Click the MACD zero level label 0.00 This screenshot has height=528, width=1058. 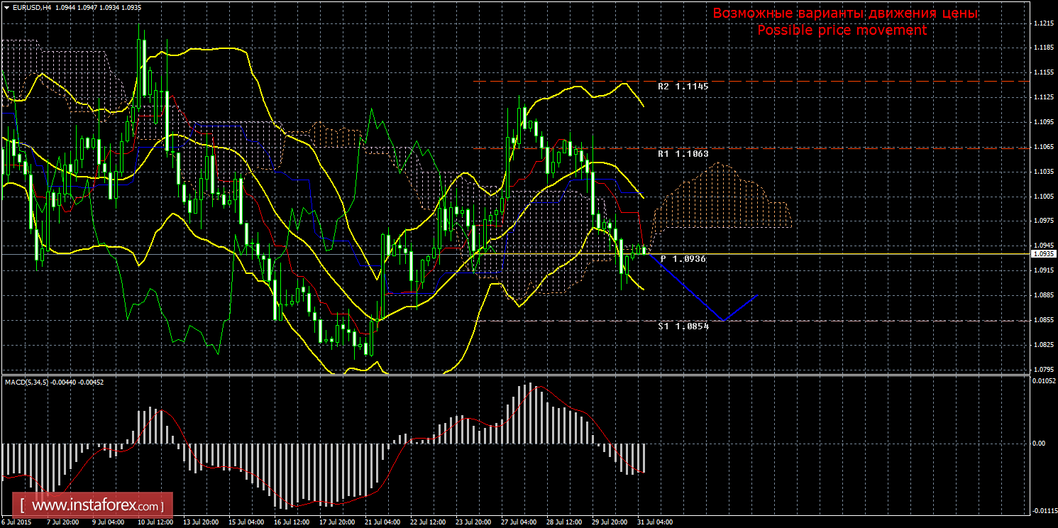1039,444
